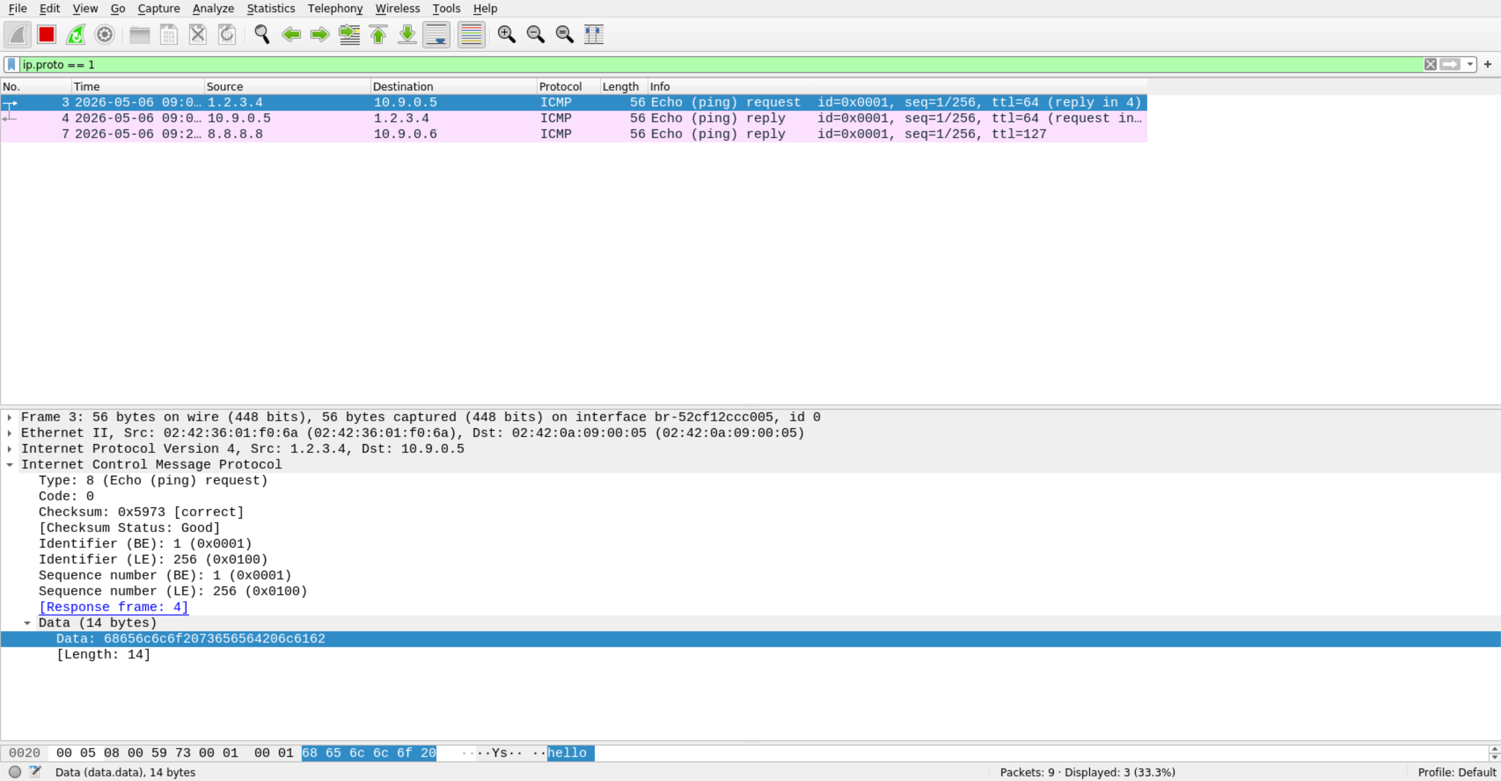Sort packets by Protocol column
Image resolution: width=1501 pixels, height=781 pixels.
(x=569, y=87)
